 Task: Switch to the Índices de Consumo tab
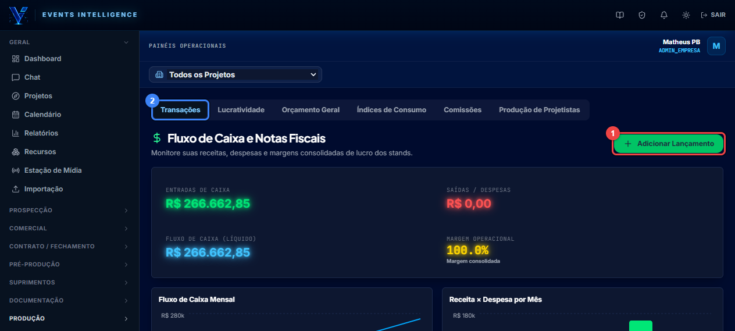[391, 110]
